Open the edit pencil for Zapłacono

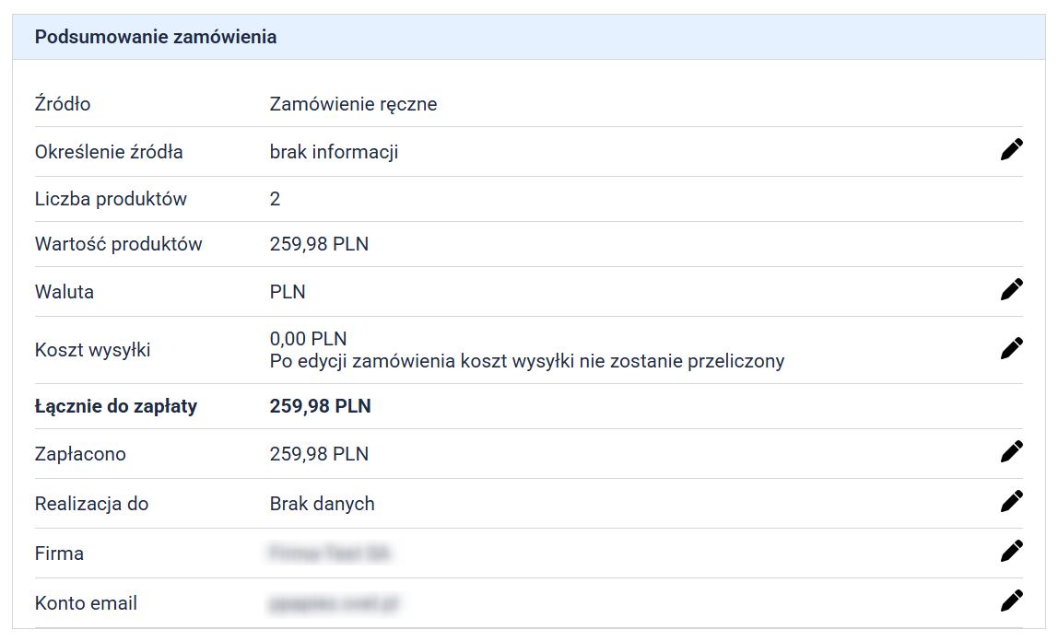1011,452
